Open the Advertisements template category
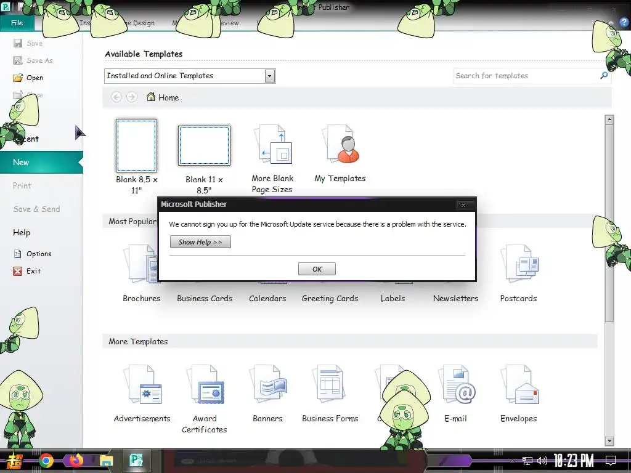Viewport: 631px width, 473px height. tap(142, 394)
